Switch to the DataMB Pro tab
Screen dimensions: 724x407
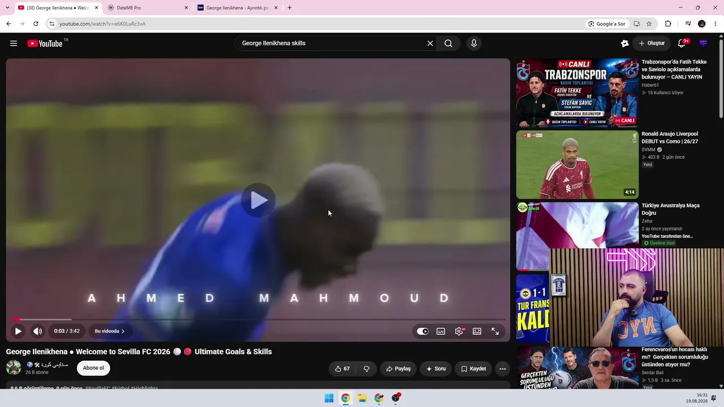147,8
